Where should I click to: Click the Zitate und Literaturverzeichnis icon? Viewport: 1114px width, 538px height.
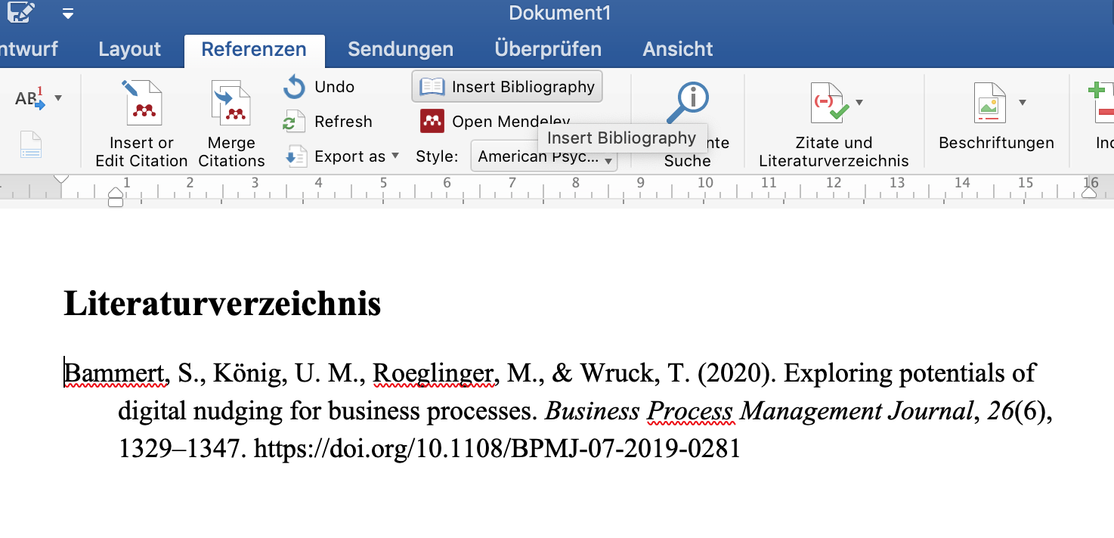[x=828, y=104]
